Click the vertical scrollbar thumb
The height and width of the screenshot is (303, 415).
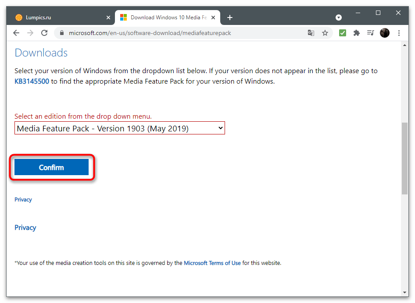tap(404, 158)
